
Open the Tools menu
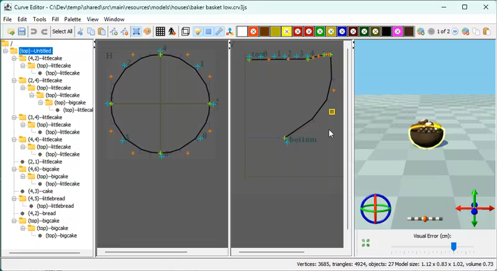pyautogui.click(x=39, y=19)
